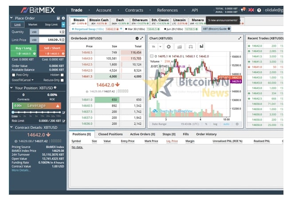Select Jun 29 (100x) contract
The image size is (291, 200).
[181, 29]
